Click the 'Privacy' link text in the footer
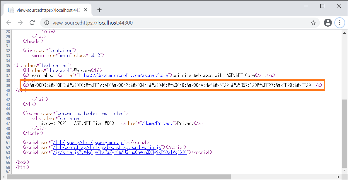The image size is (348, 180). 185,124
